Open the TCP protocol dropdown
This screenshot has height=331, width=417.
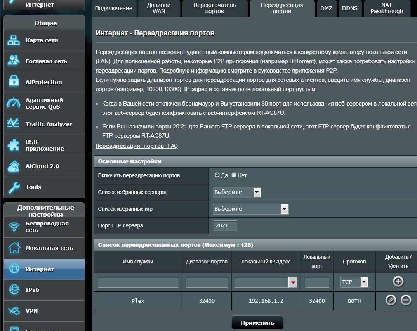point(354,282)
